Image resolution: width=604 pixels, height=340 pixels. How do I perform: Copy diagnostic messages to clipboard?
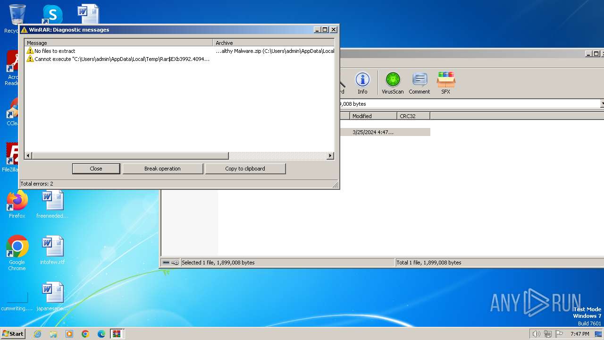tap(245, 169)
